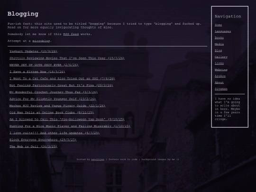Click the Navigation sidebar heading
This screenshot has width=256, height=192.
[x=228, y=16]
